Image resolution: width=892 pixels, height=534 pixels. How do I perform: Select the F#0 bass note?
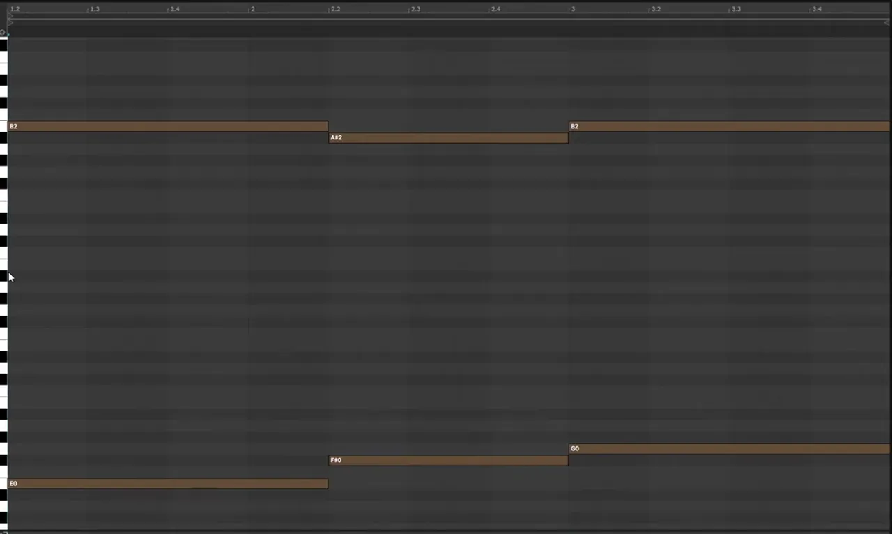pyautogui.click(x=448, y=460)
